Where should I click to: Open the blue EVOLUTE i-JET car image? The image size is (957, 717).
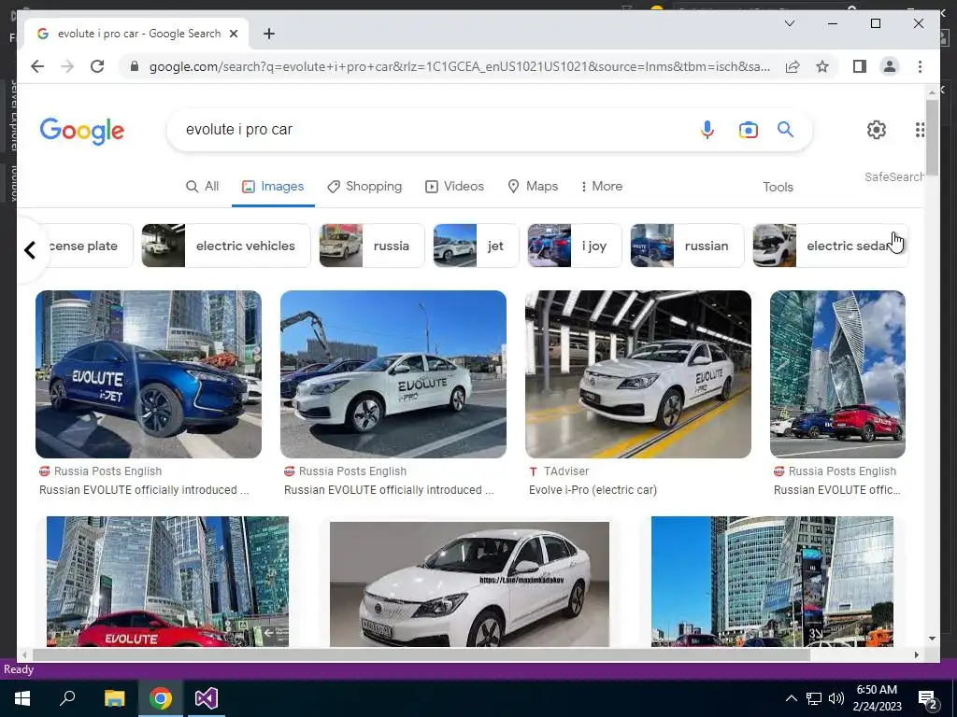(x=149, y=374)
